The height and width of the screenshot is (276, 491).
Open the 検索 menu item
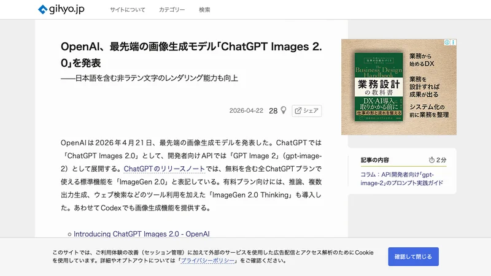pyautogui.click(x=204, y=10)
